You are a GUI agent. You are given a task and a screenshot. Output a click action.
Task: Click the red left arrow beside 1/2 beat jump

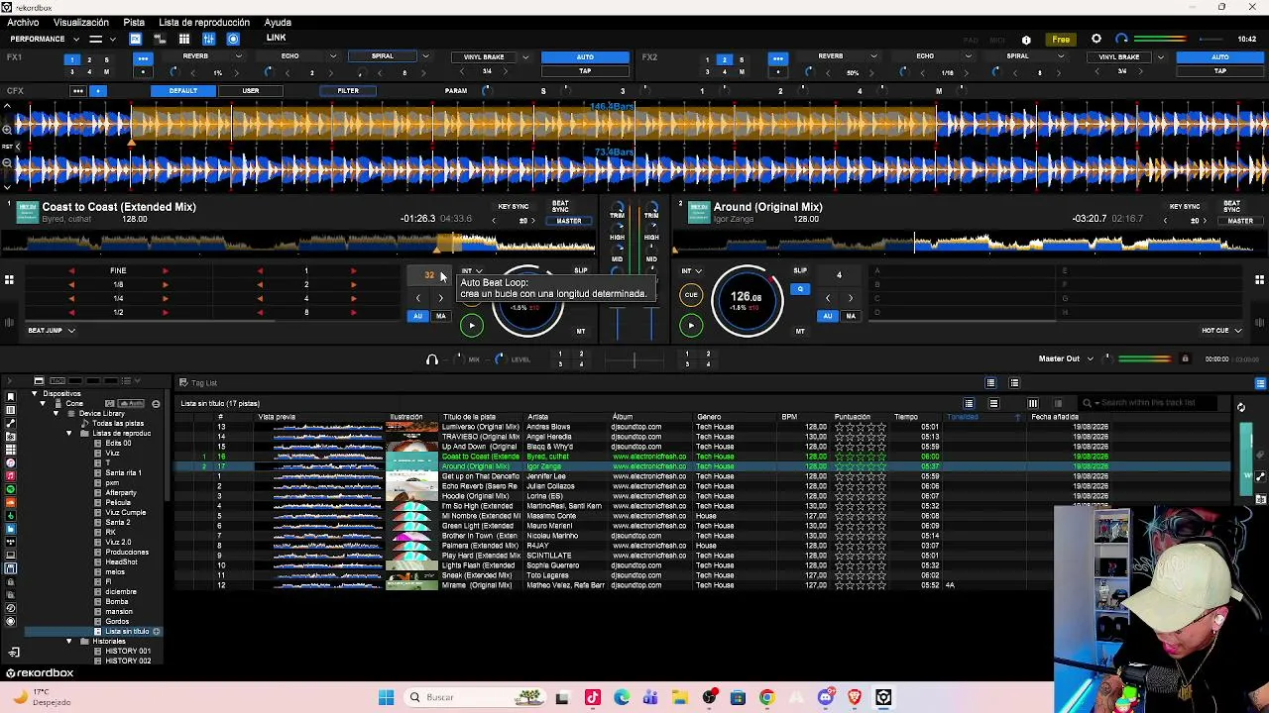(x=71, y=312)
